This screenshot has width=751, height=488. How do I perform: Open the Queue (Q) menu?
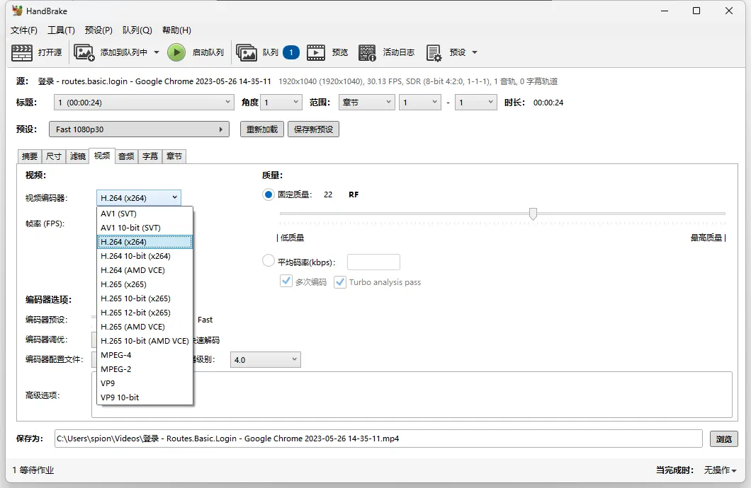click(137, 30)
